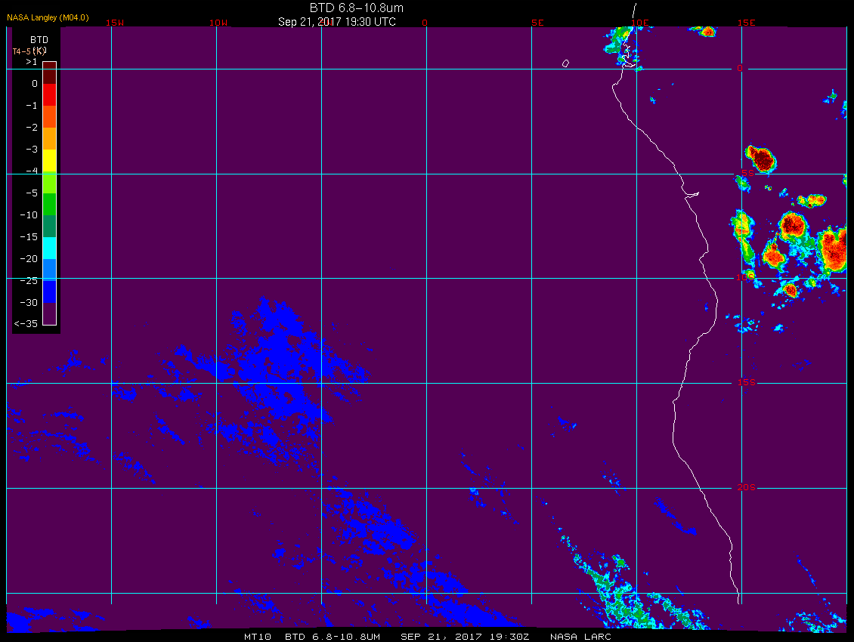Select the dark red top legend swatch

pyautogui.click(x=50, y=73)
